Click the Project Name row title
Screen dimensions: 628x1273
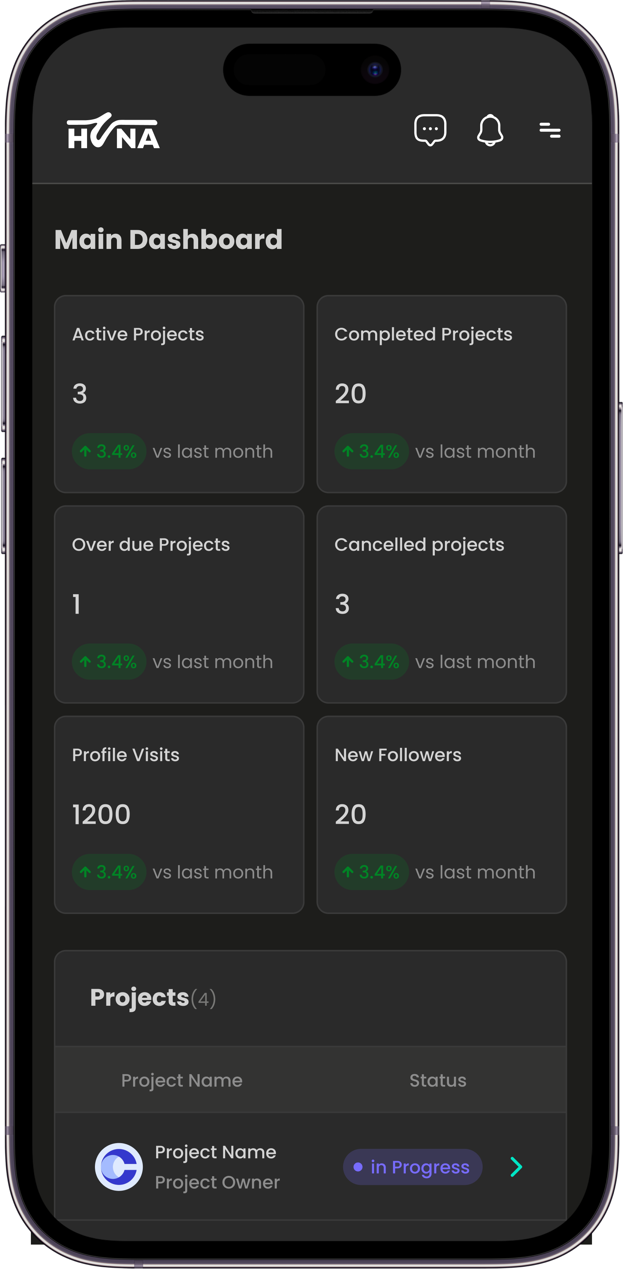[215, 1152]
